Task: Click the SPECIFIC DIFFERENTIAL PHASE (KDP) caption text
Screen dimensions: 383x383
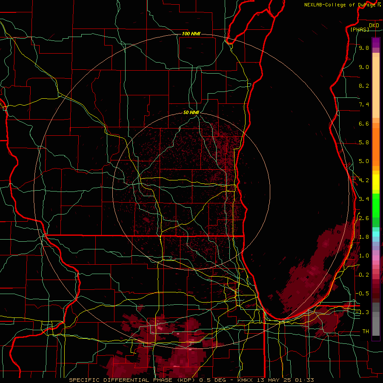Action: (x=132, y=380)
